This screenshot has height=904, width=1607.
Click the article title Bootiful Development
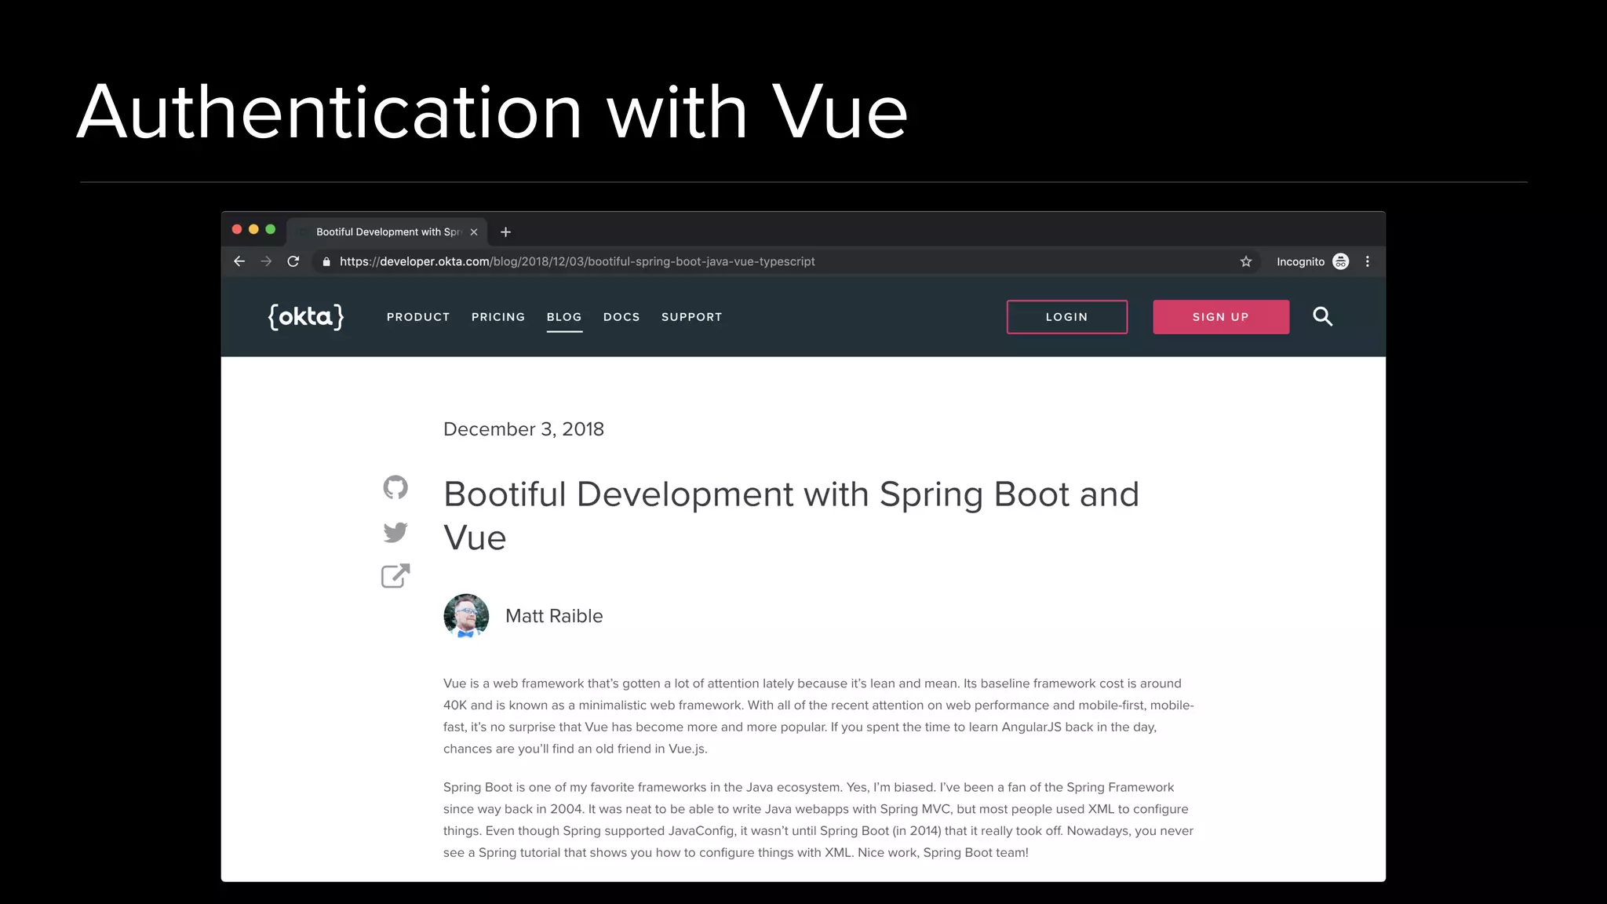(791, 516)
